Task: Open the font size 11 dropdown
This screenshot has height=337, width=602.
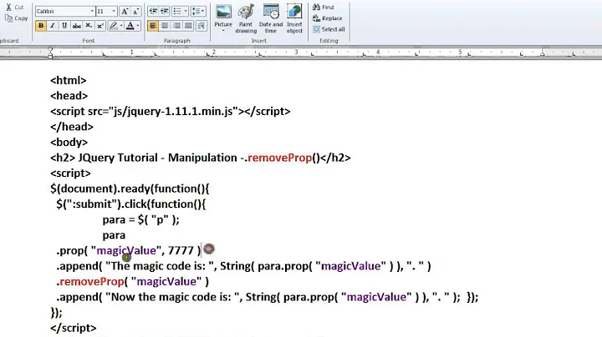Action: point(114,11)
